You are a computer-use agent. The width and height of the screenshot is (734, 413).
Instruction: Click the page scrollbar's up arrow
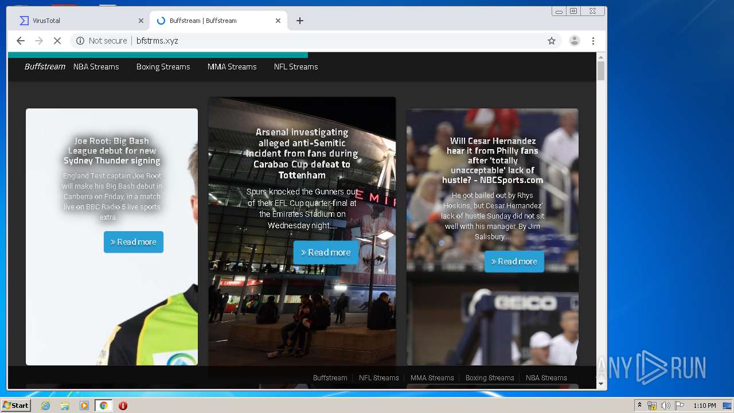coord(601,57)
